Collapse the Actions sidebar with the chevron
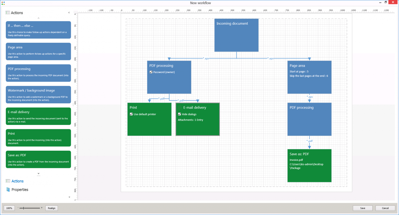This screenshot has height=215, width=399. [x=69, y=12]
